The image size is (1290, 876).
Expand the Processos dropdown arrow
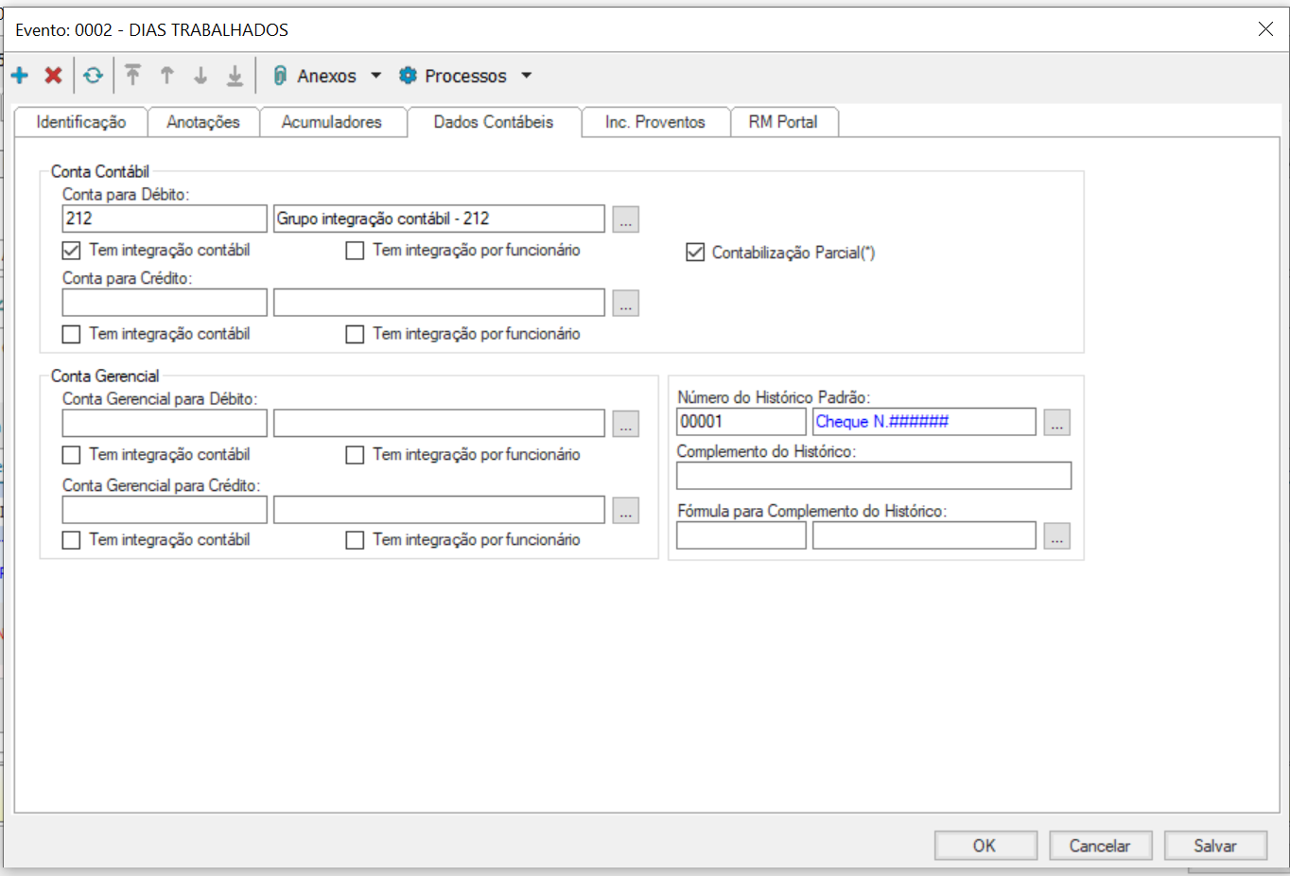click(527, 76)
